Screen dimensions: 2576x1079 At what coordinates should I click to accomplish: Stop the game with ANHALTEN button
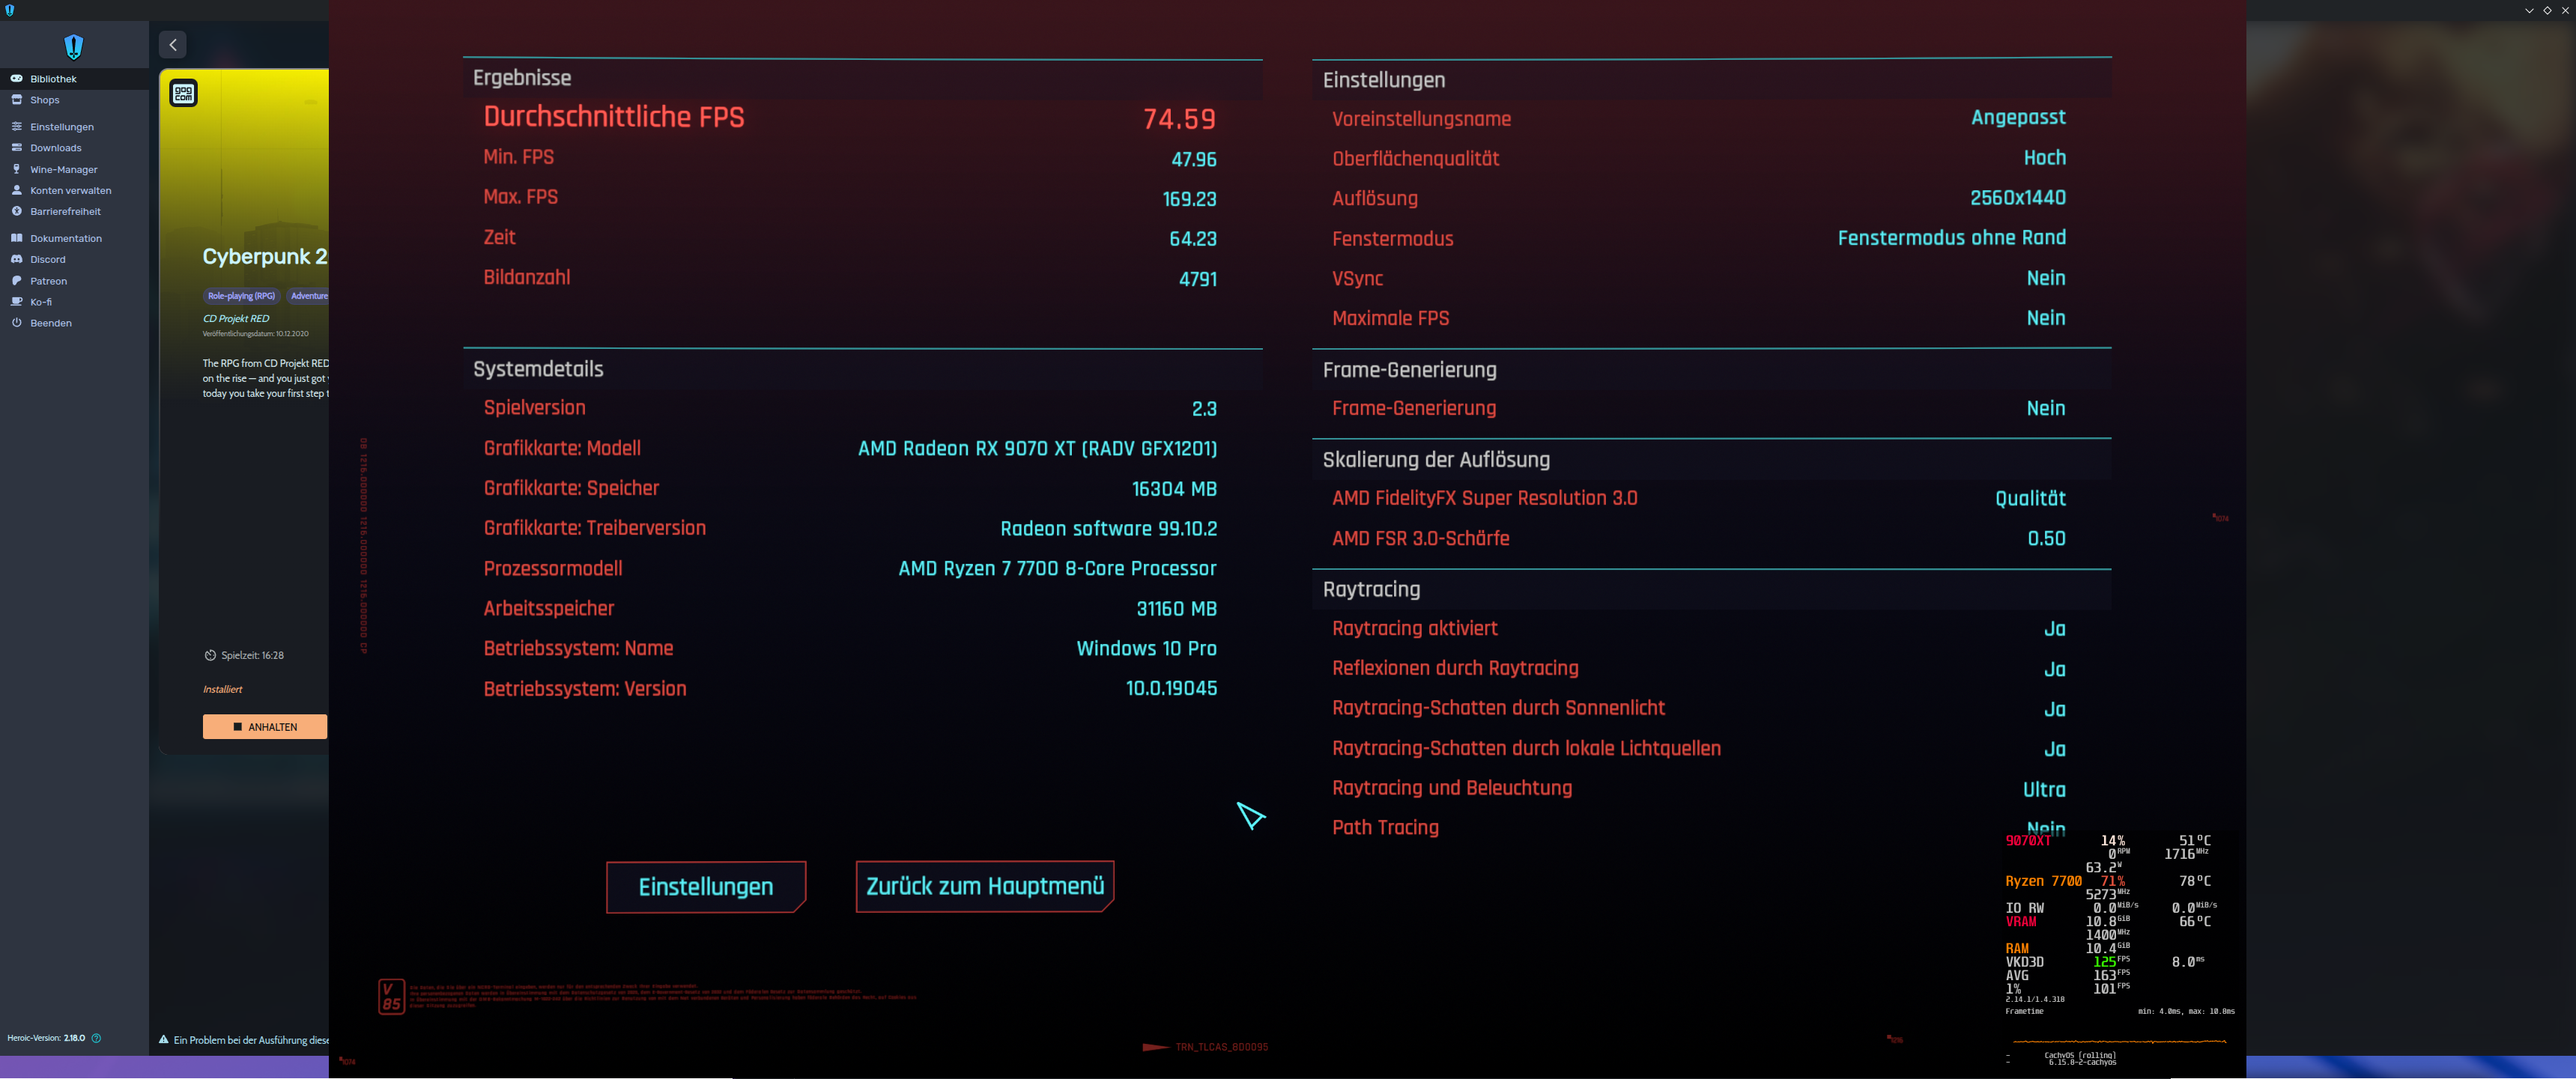pyautogui.click(x=264, y=727)
